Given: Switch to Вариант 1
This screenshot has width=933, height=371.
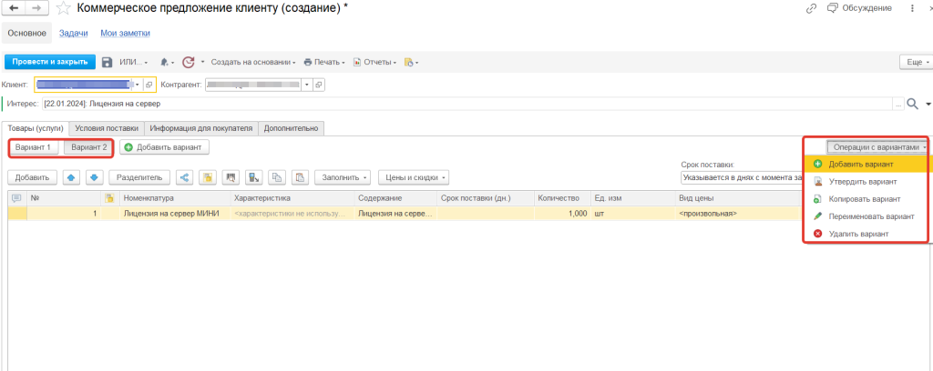Looking at the screenshot, I should pyautogui.click(x=34, y=147).
